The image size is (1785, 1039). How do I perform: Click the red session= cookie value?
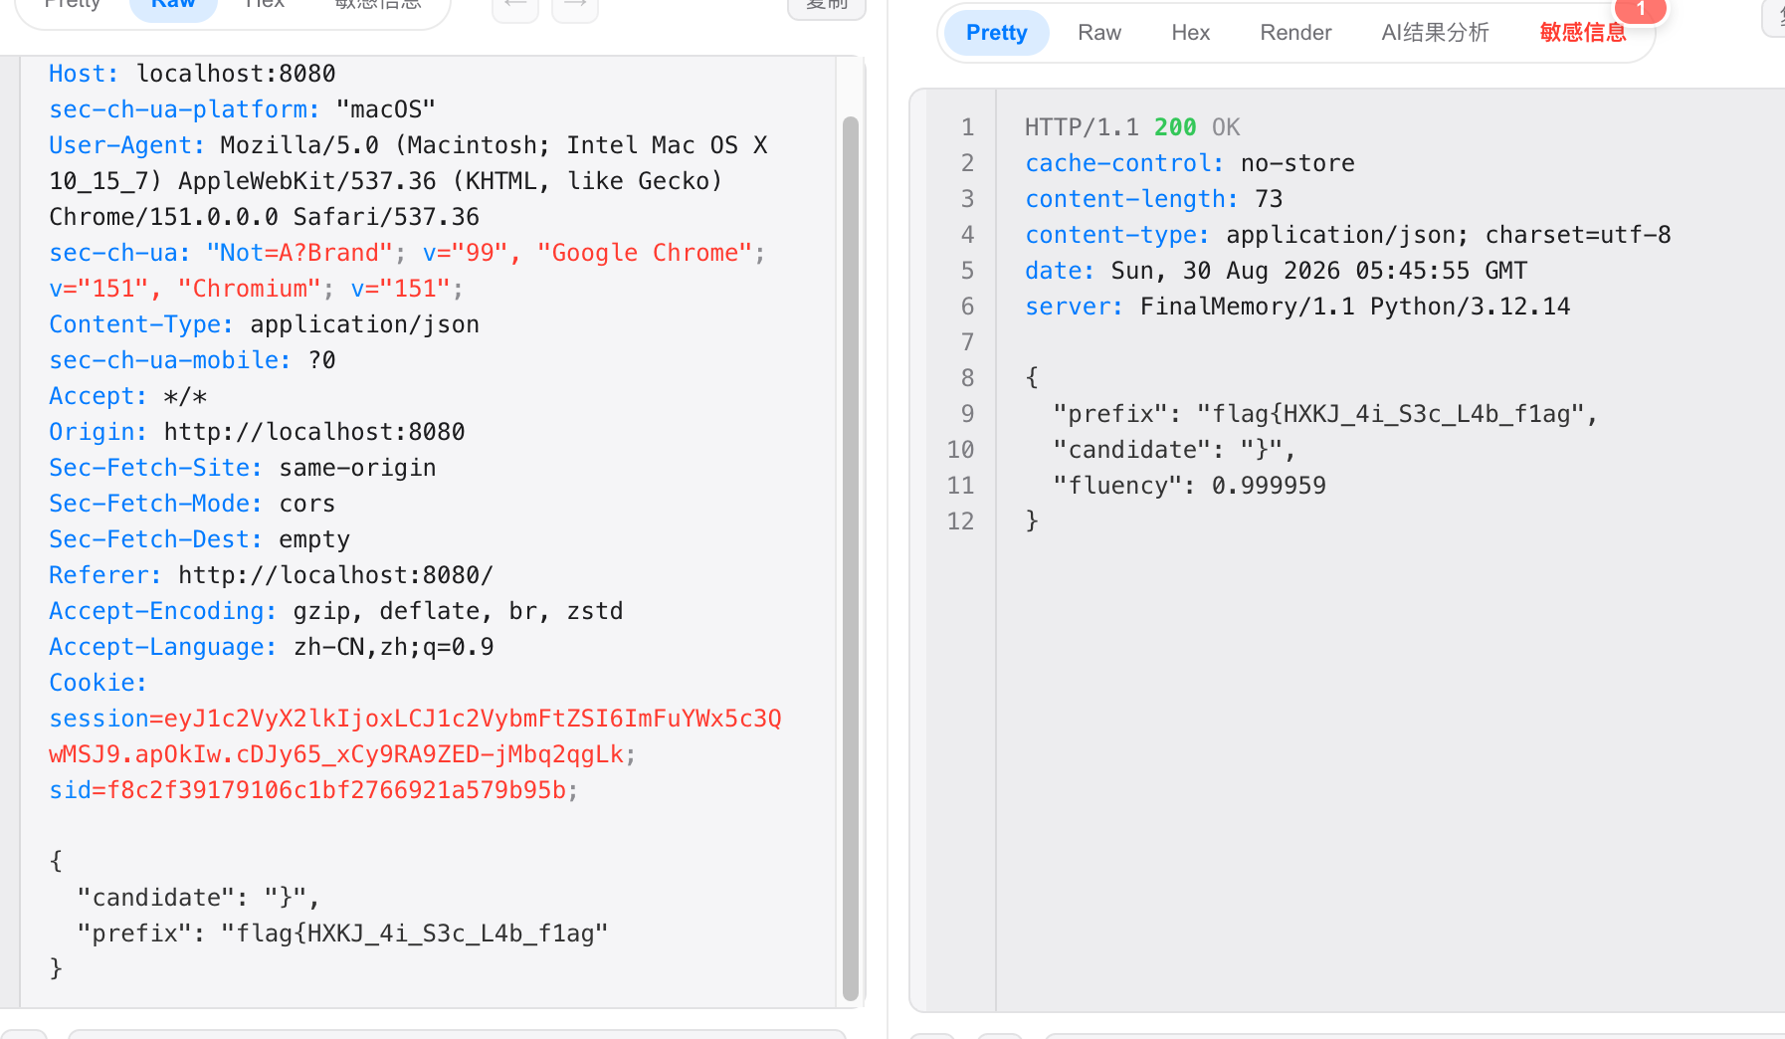(x=415, y=736)
